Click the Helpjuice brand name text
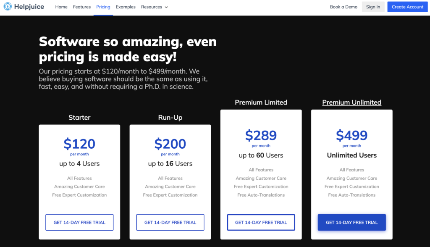This screenshot has height=247, width=430. pos(29,7)
